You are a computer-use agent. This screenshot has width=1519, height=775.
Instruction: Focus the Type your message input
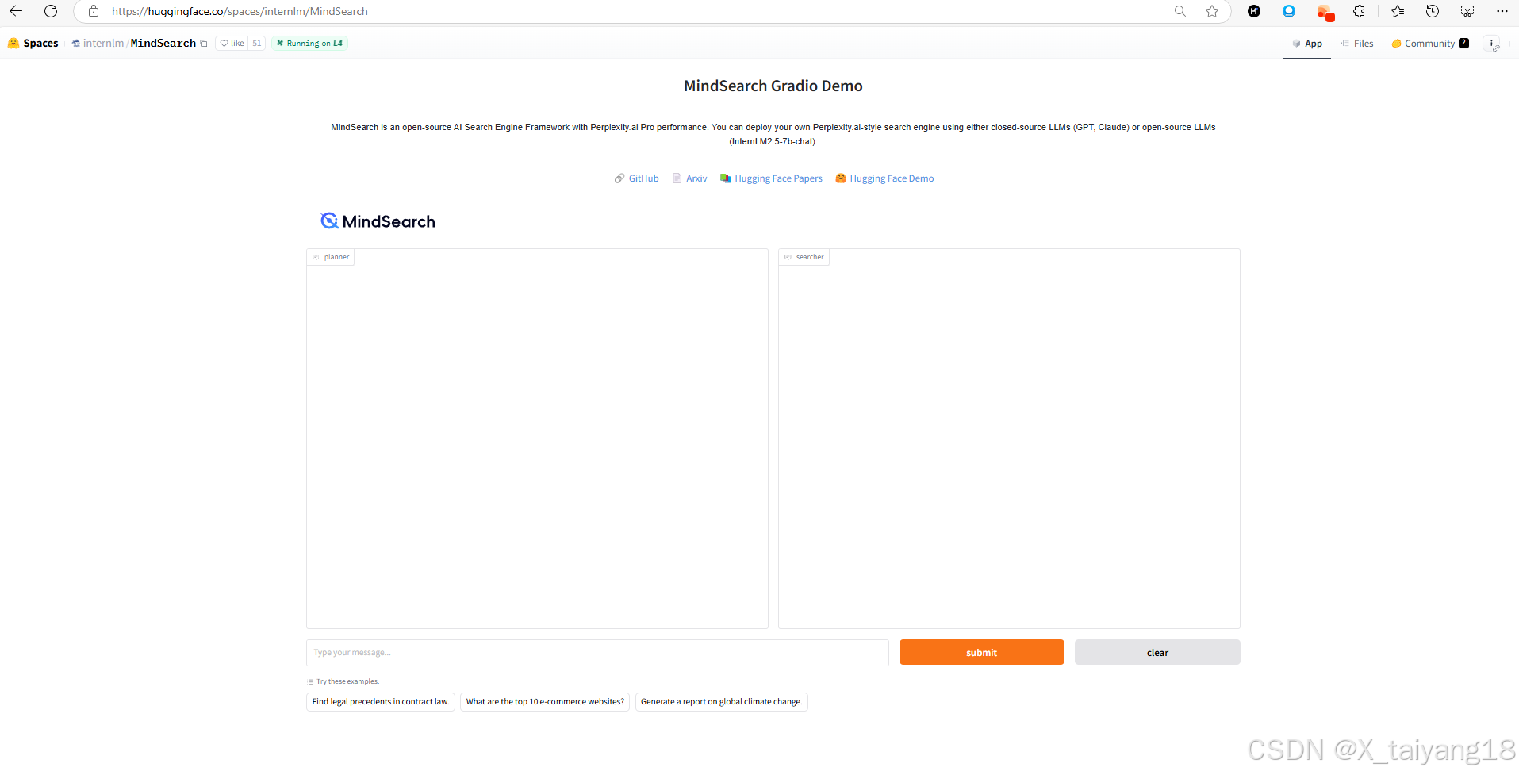597,653
